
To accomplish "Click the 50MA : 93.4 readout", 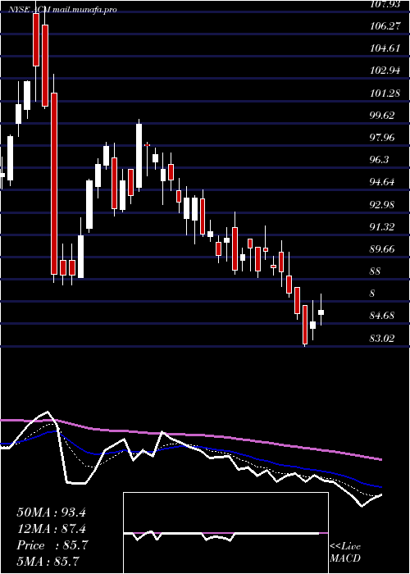I will click(51, 512).
